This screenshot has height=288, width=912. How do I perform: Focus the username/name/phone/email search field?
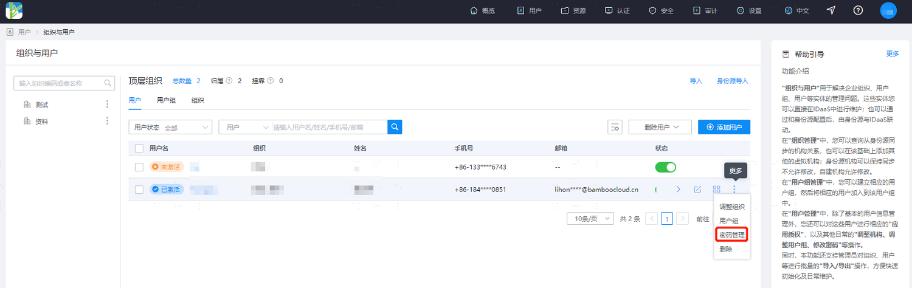[x=330, y=127]
